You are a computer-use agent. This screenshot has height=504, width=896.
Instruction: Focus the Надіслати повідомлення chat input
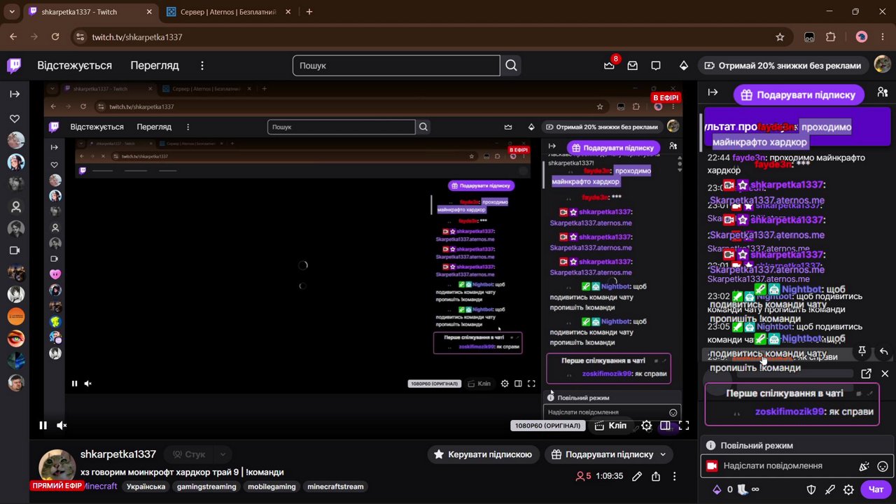[x=787, y=466]
